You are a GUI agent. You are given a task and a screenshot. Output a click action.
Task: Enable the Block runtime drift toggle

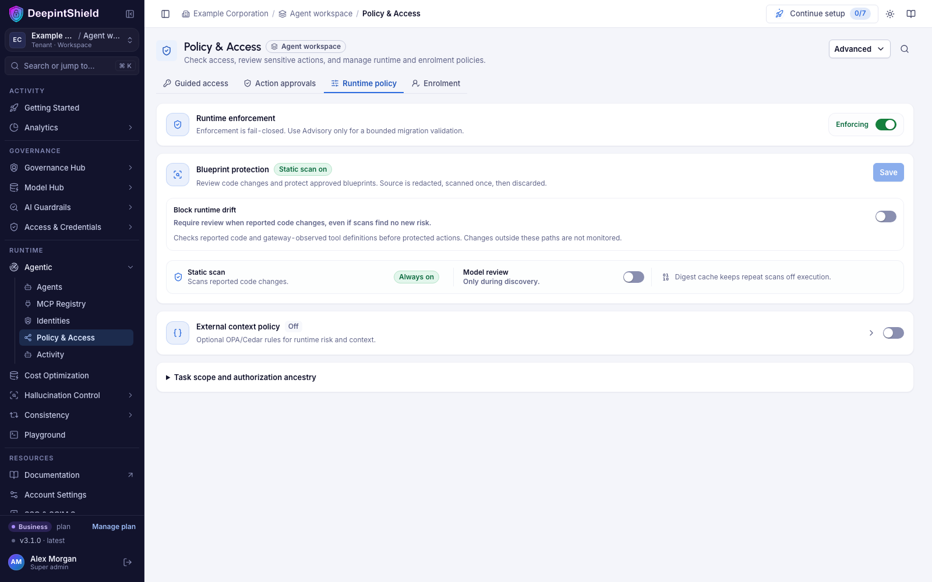(x=886, y=217)
